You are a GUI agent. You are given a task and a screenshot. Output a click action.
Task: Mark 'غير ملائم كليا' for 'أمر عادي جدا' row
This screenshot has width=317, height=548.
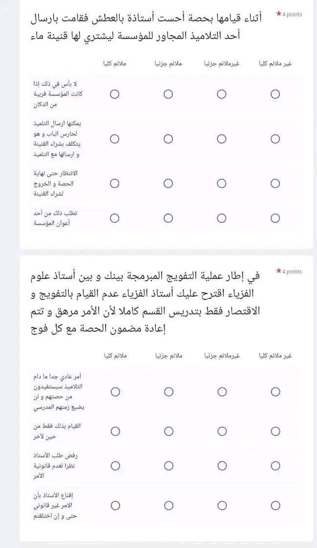coord(275,392)
